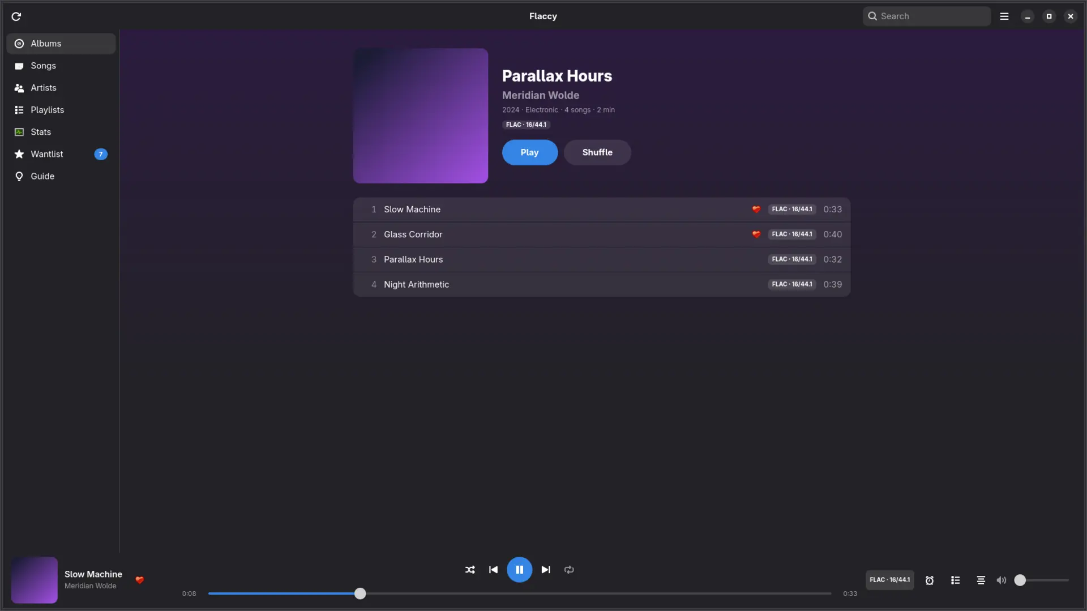Unfavorite Glass Corridor heart

coord(756,234)
